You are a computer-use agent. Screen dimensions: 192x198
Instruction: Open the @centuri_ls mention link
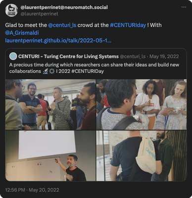pyautogui.click(x=62, y=25)
